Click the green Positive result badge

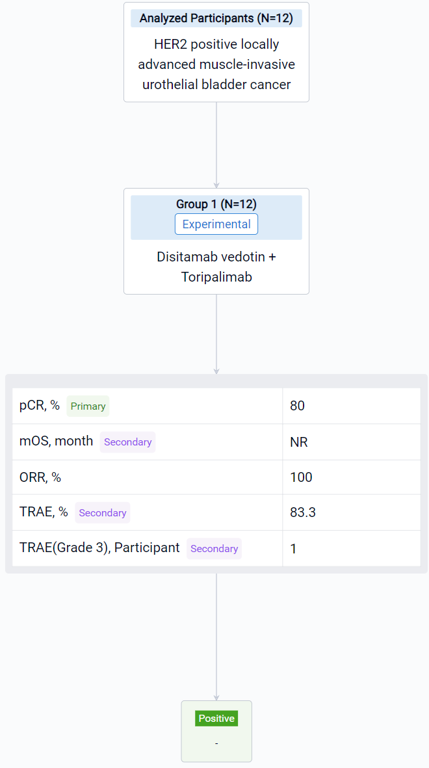[216, 719]
